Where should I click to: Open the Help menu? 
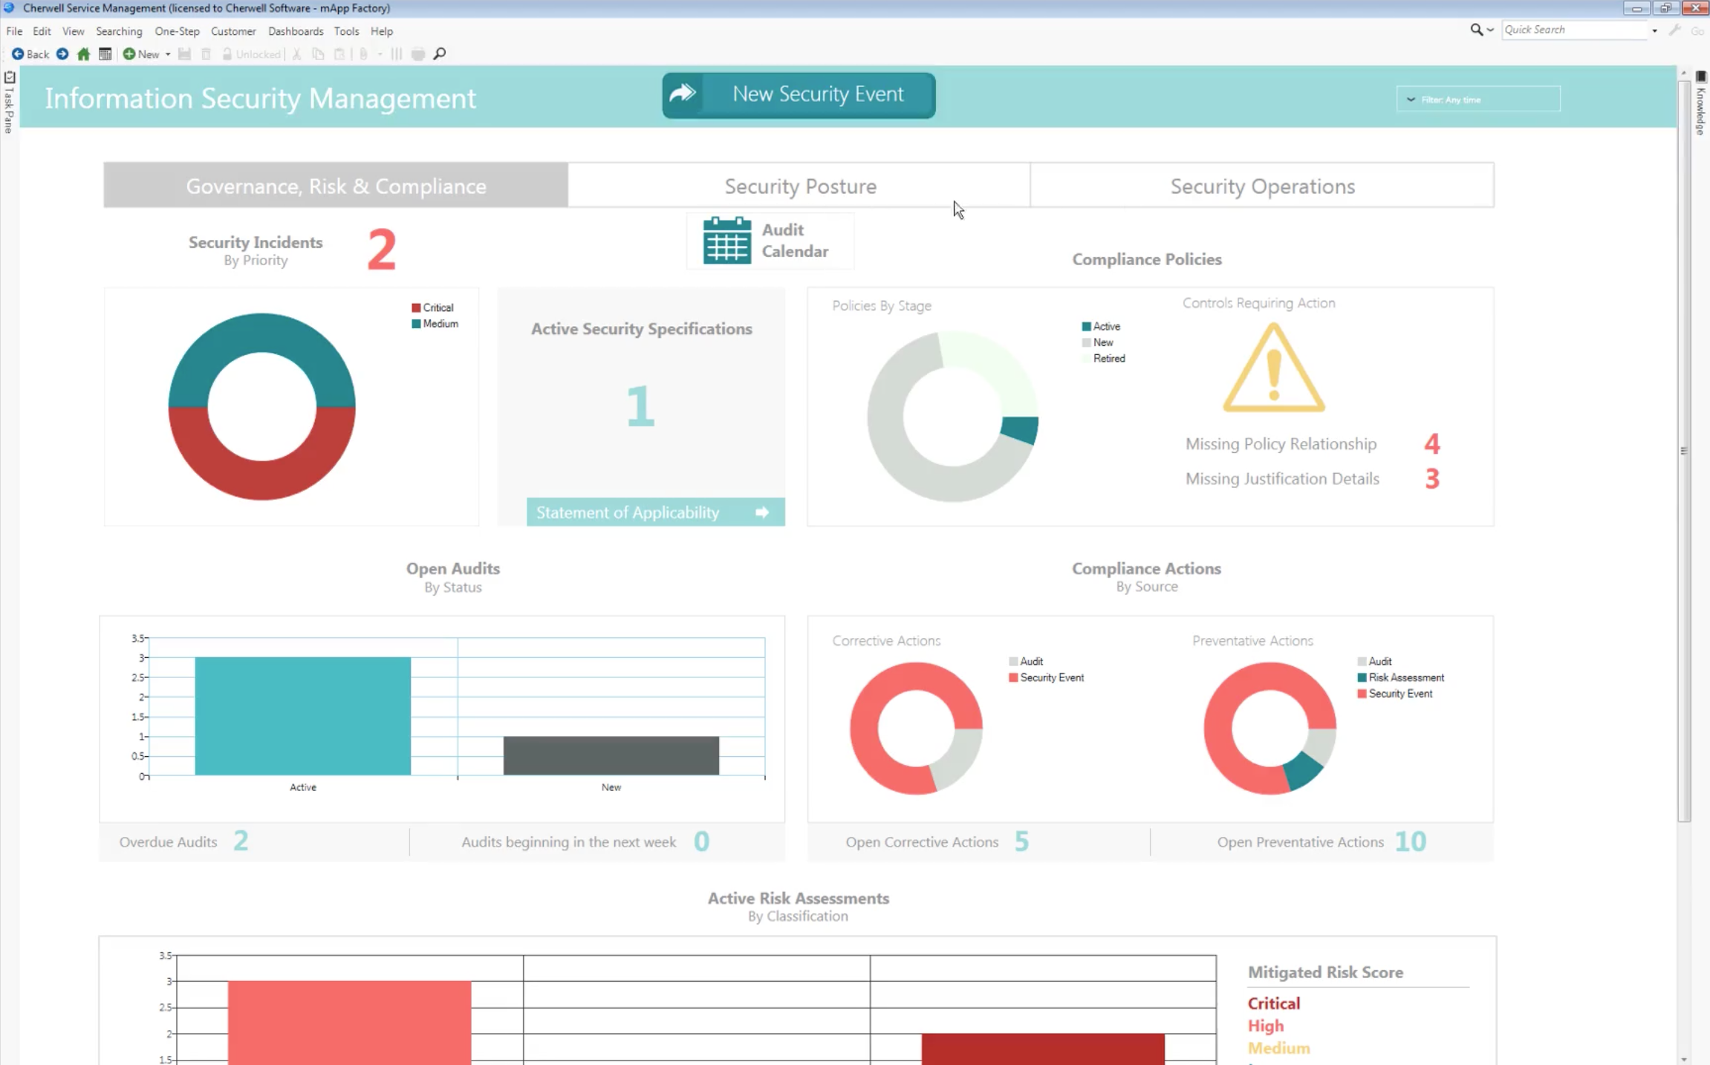382,31
